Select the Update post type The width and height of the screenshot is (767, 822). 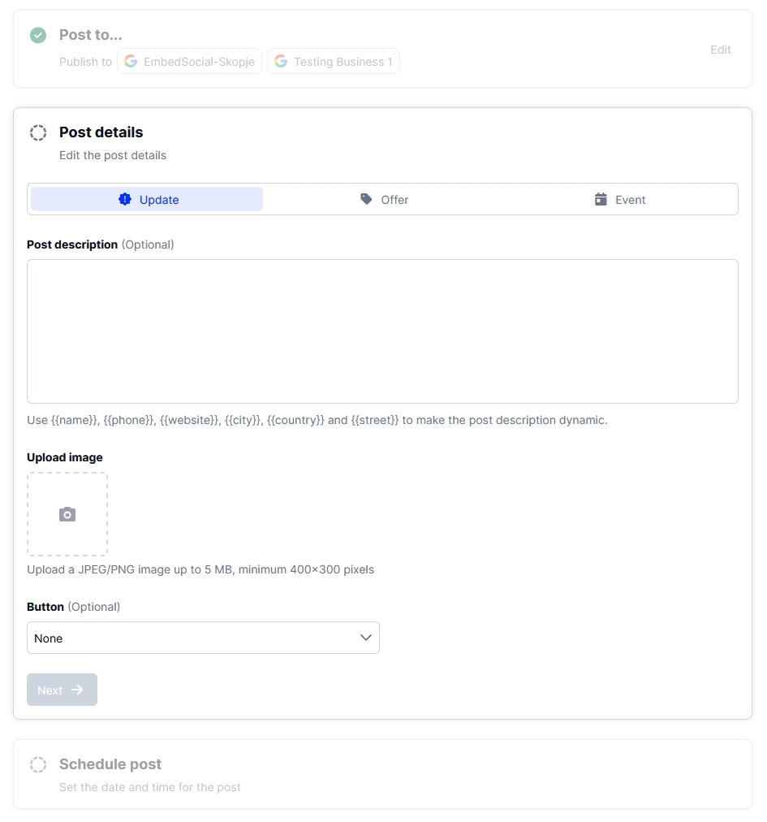[x=147, y=199]
